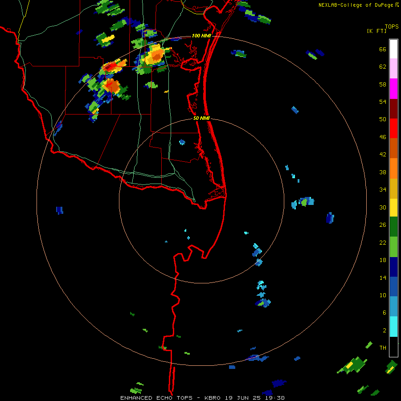Click the 46 value on the legend
This screenshot has height=401, width=401.
(383, 137)
